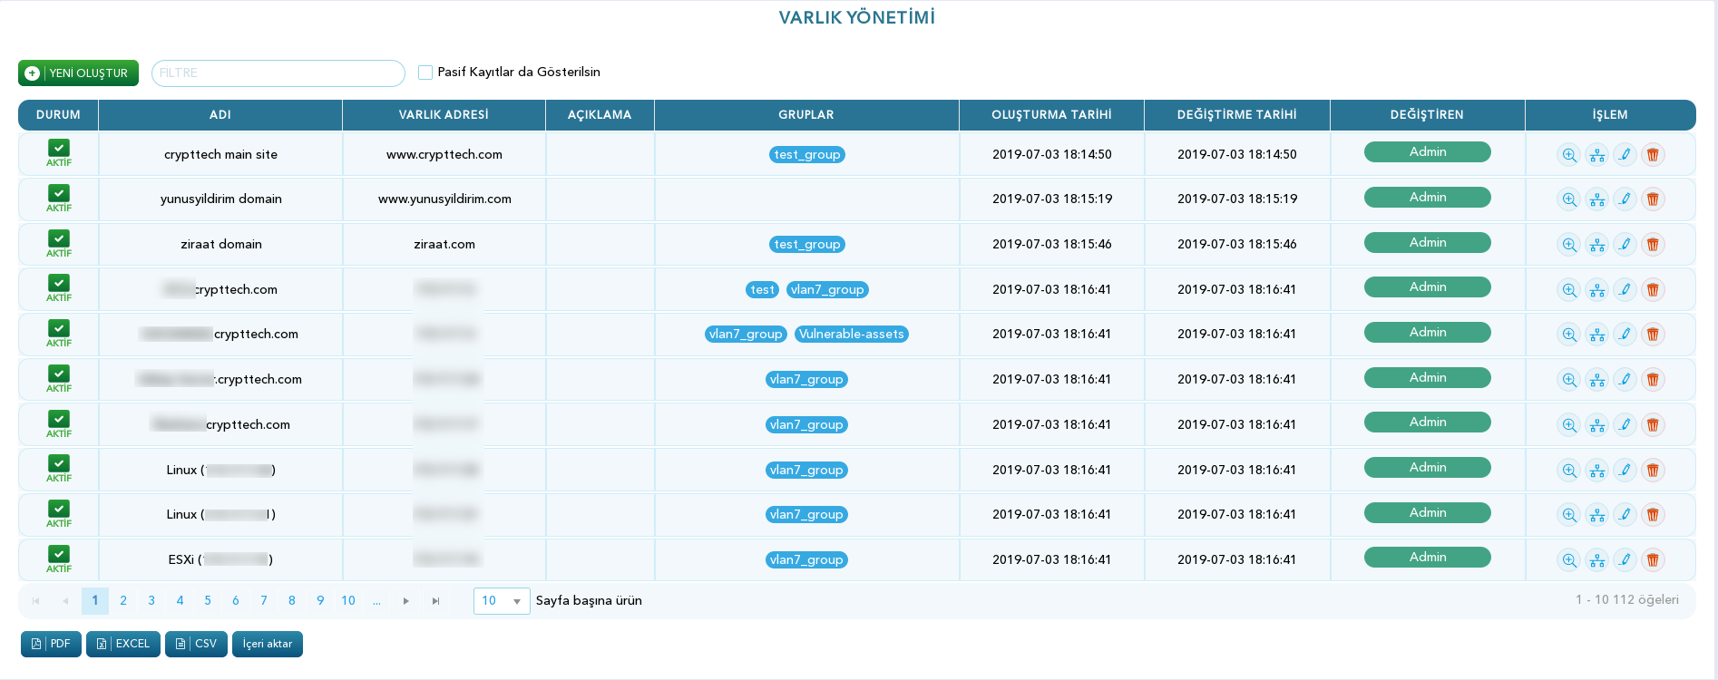Export the table as EXCEL
This screenshot has width=1718, height=680.
click(123, 644)
